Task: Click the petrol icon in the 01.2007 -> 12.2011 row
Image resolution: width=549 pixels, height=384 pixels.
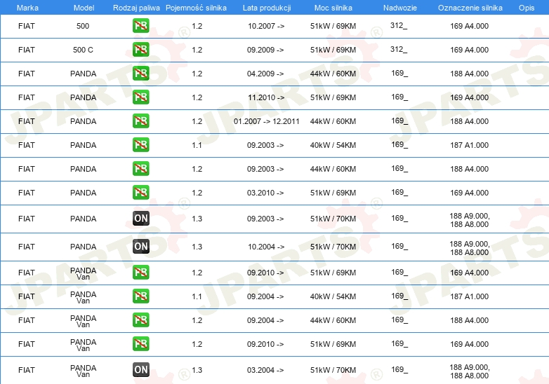Action: pyautogui.click(x=140, y=121)
